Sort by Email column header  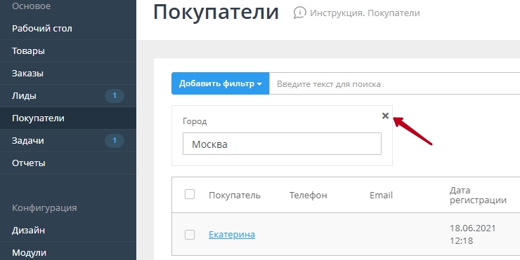381,195
